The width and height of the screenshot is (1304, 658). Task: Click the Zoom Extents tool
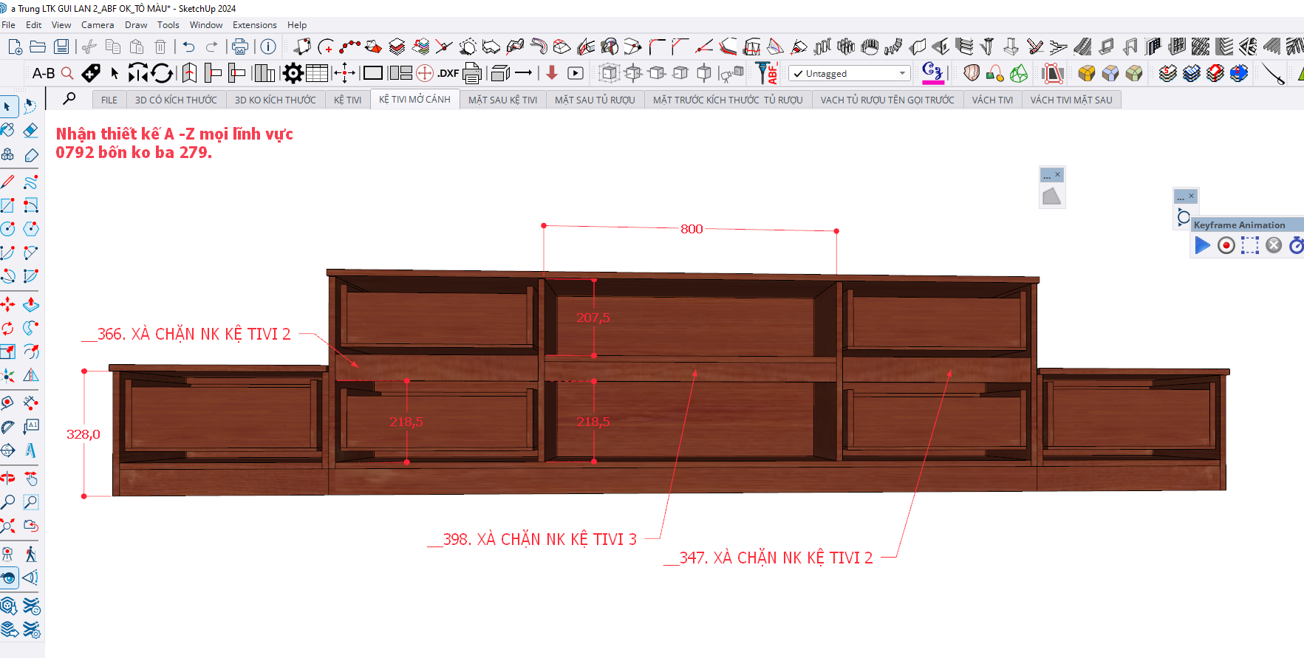[x=7, y=527]
